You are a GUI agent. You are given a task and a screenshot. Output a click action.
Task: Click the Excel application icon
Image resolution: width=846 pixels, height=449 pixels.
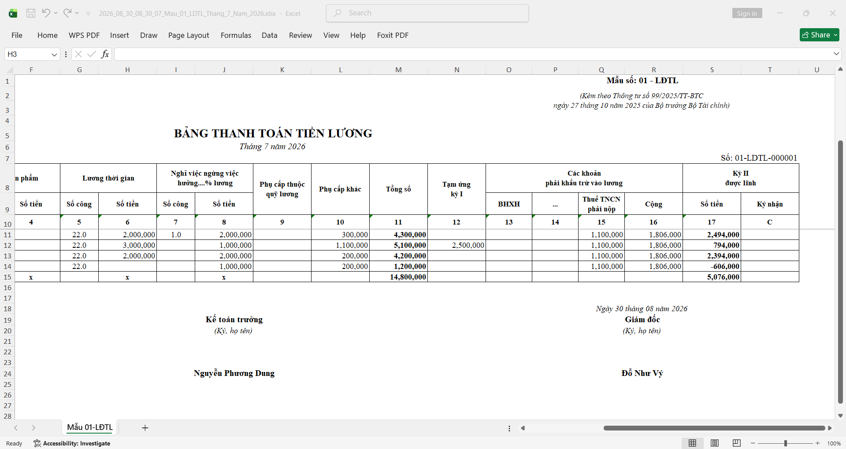pos(13,13)
